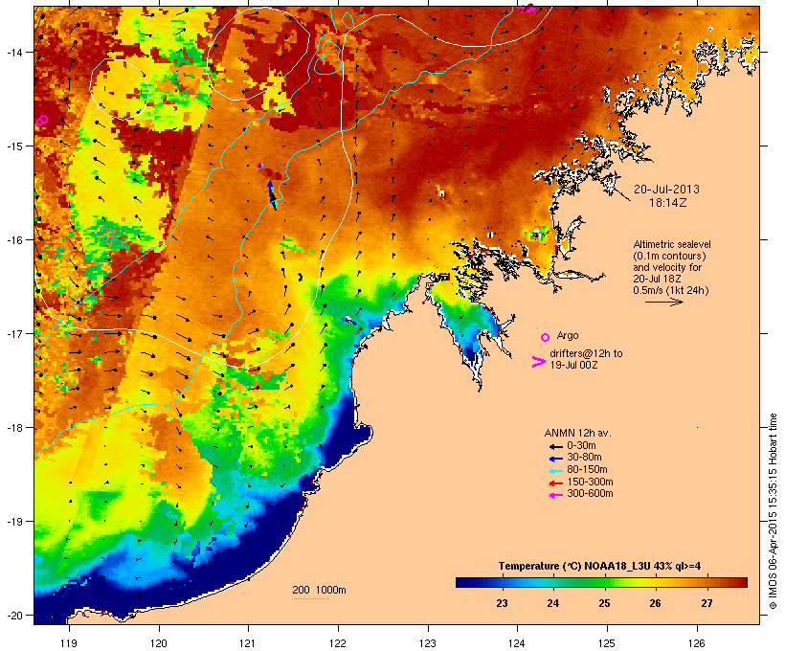The width and height of the screenshot is (785, 651).
Task: Click longitude axis label 119
Action: [x=69, y=643]
